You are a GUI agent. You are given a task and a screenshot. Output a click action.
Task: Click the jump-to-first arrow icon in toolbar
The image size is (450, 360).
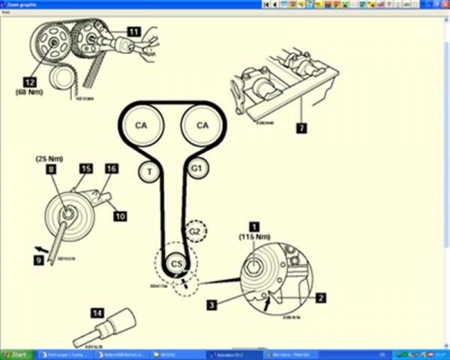point(265,4)
